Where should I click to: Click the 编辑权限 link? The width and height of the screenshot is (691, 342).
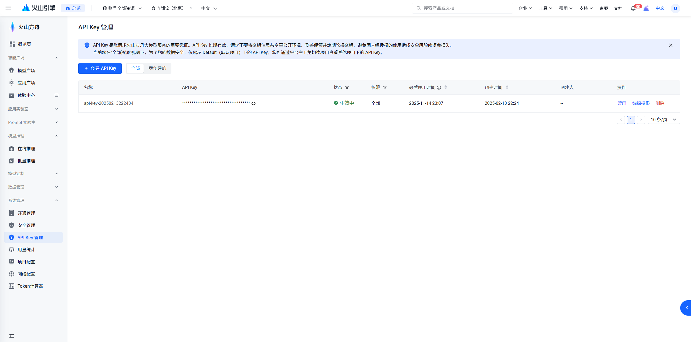click(641, 103)
